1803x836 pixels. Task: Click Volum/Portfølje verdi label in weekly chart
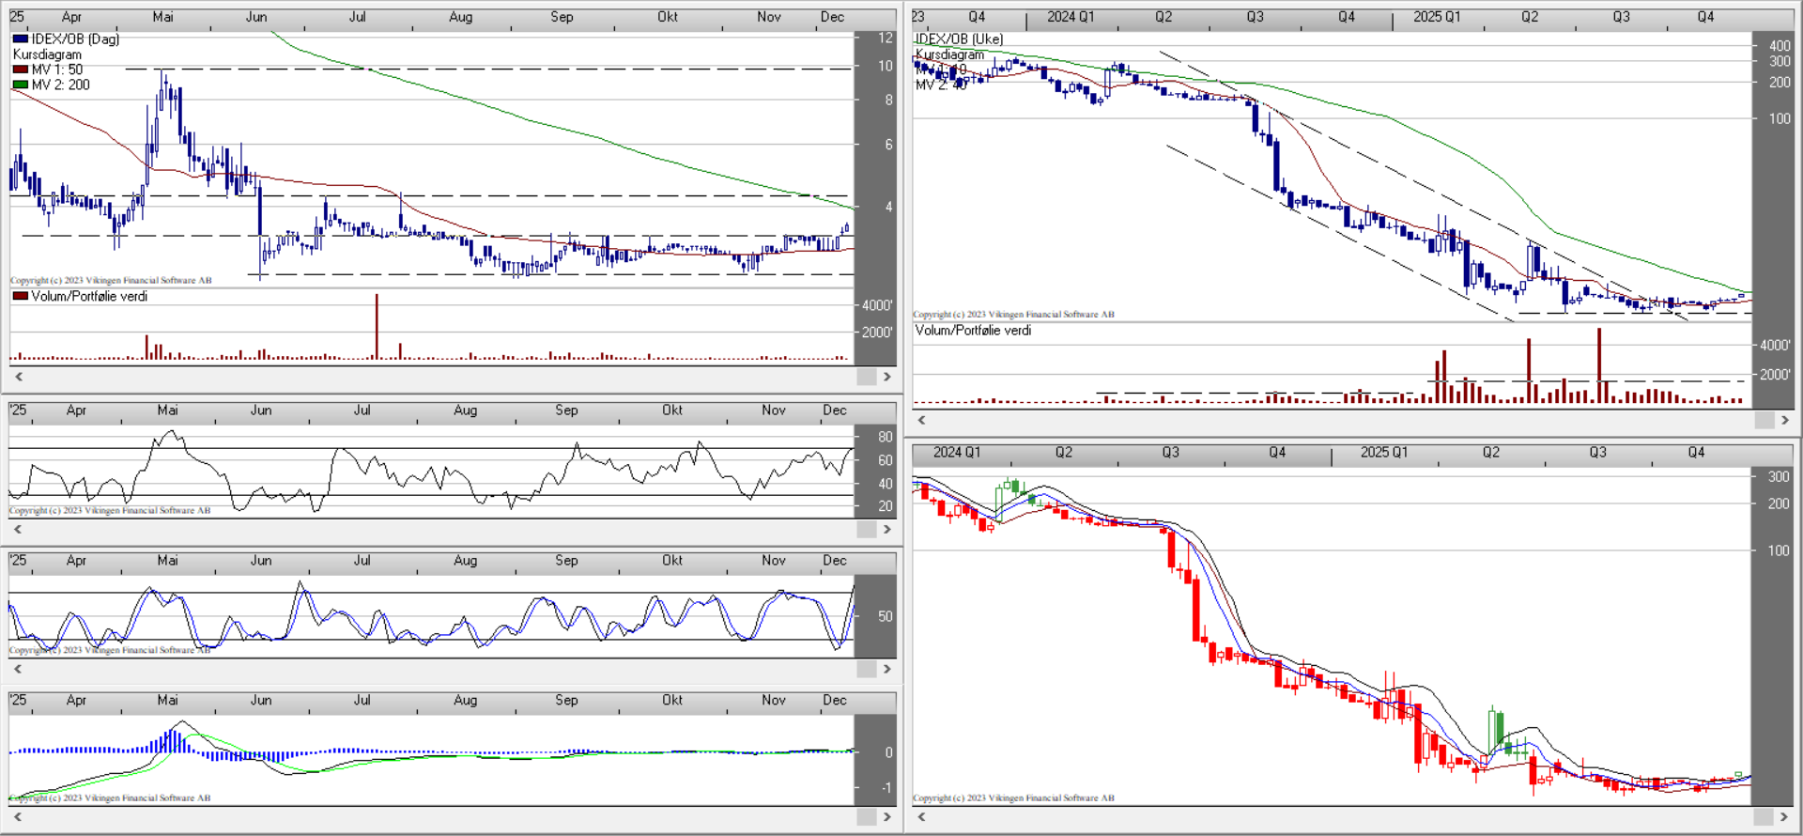(973, 330)
